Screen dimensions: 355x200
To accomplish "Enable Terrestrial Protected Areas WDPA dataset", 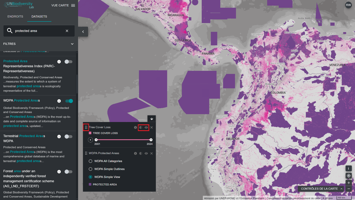I will coord(68,136).
